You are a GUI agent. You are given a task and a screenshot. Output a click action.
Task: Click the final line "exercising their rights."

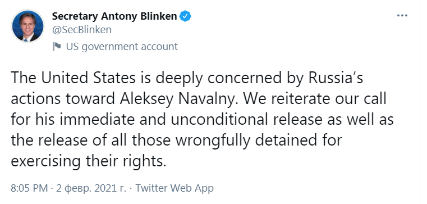click(x=89, y=161)
